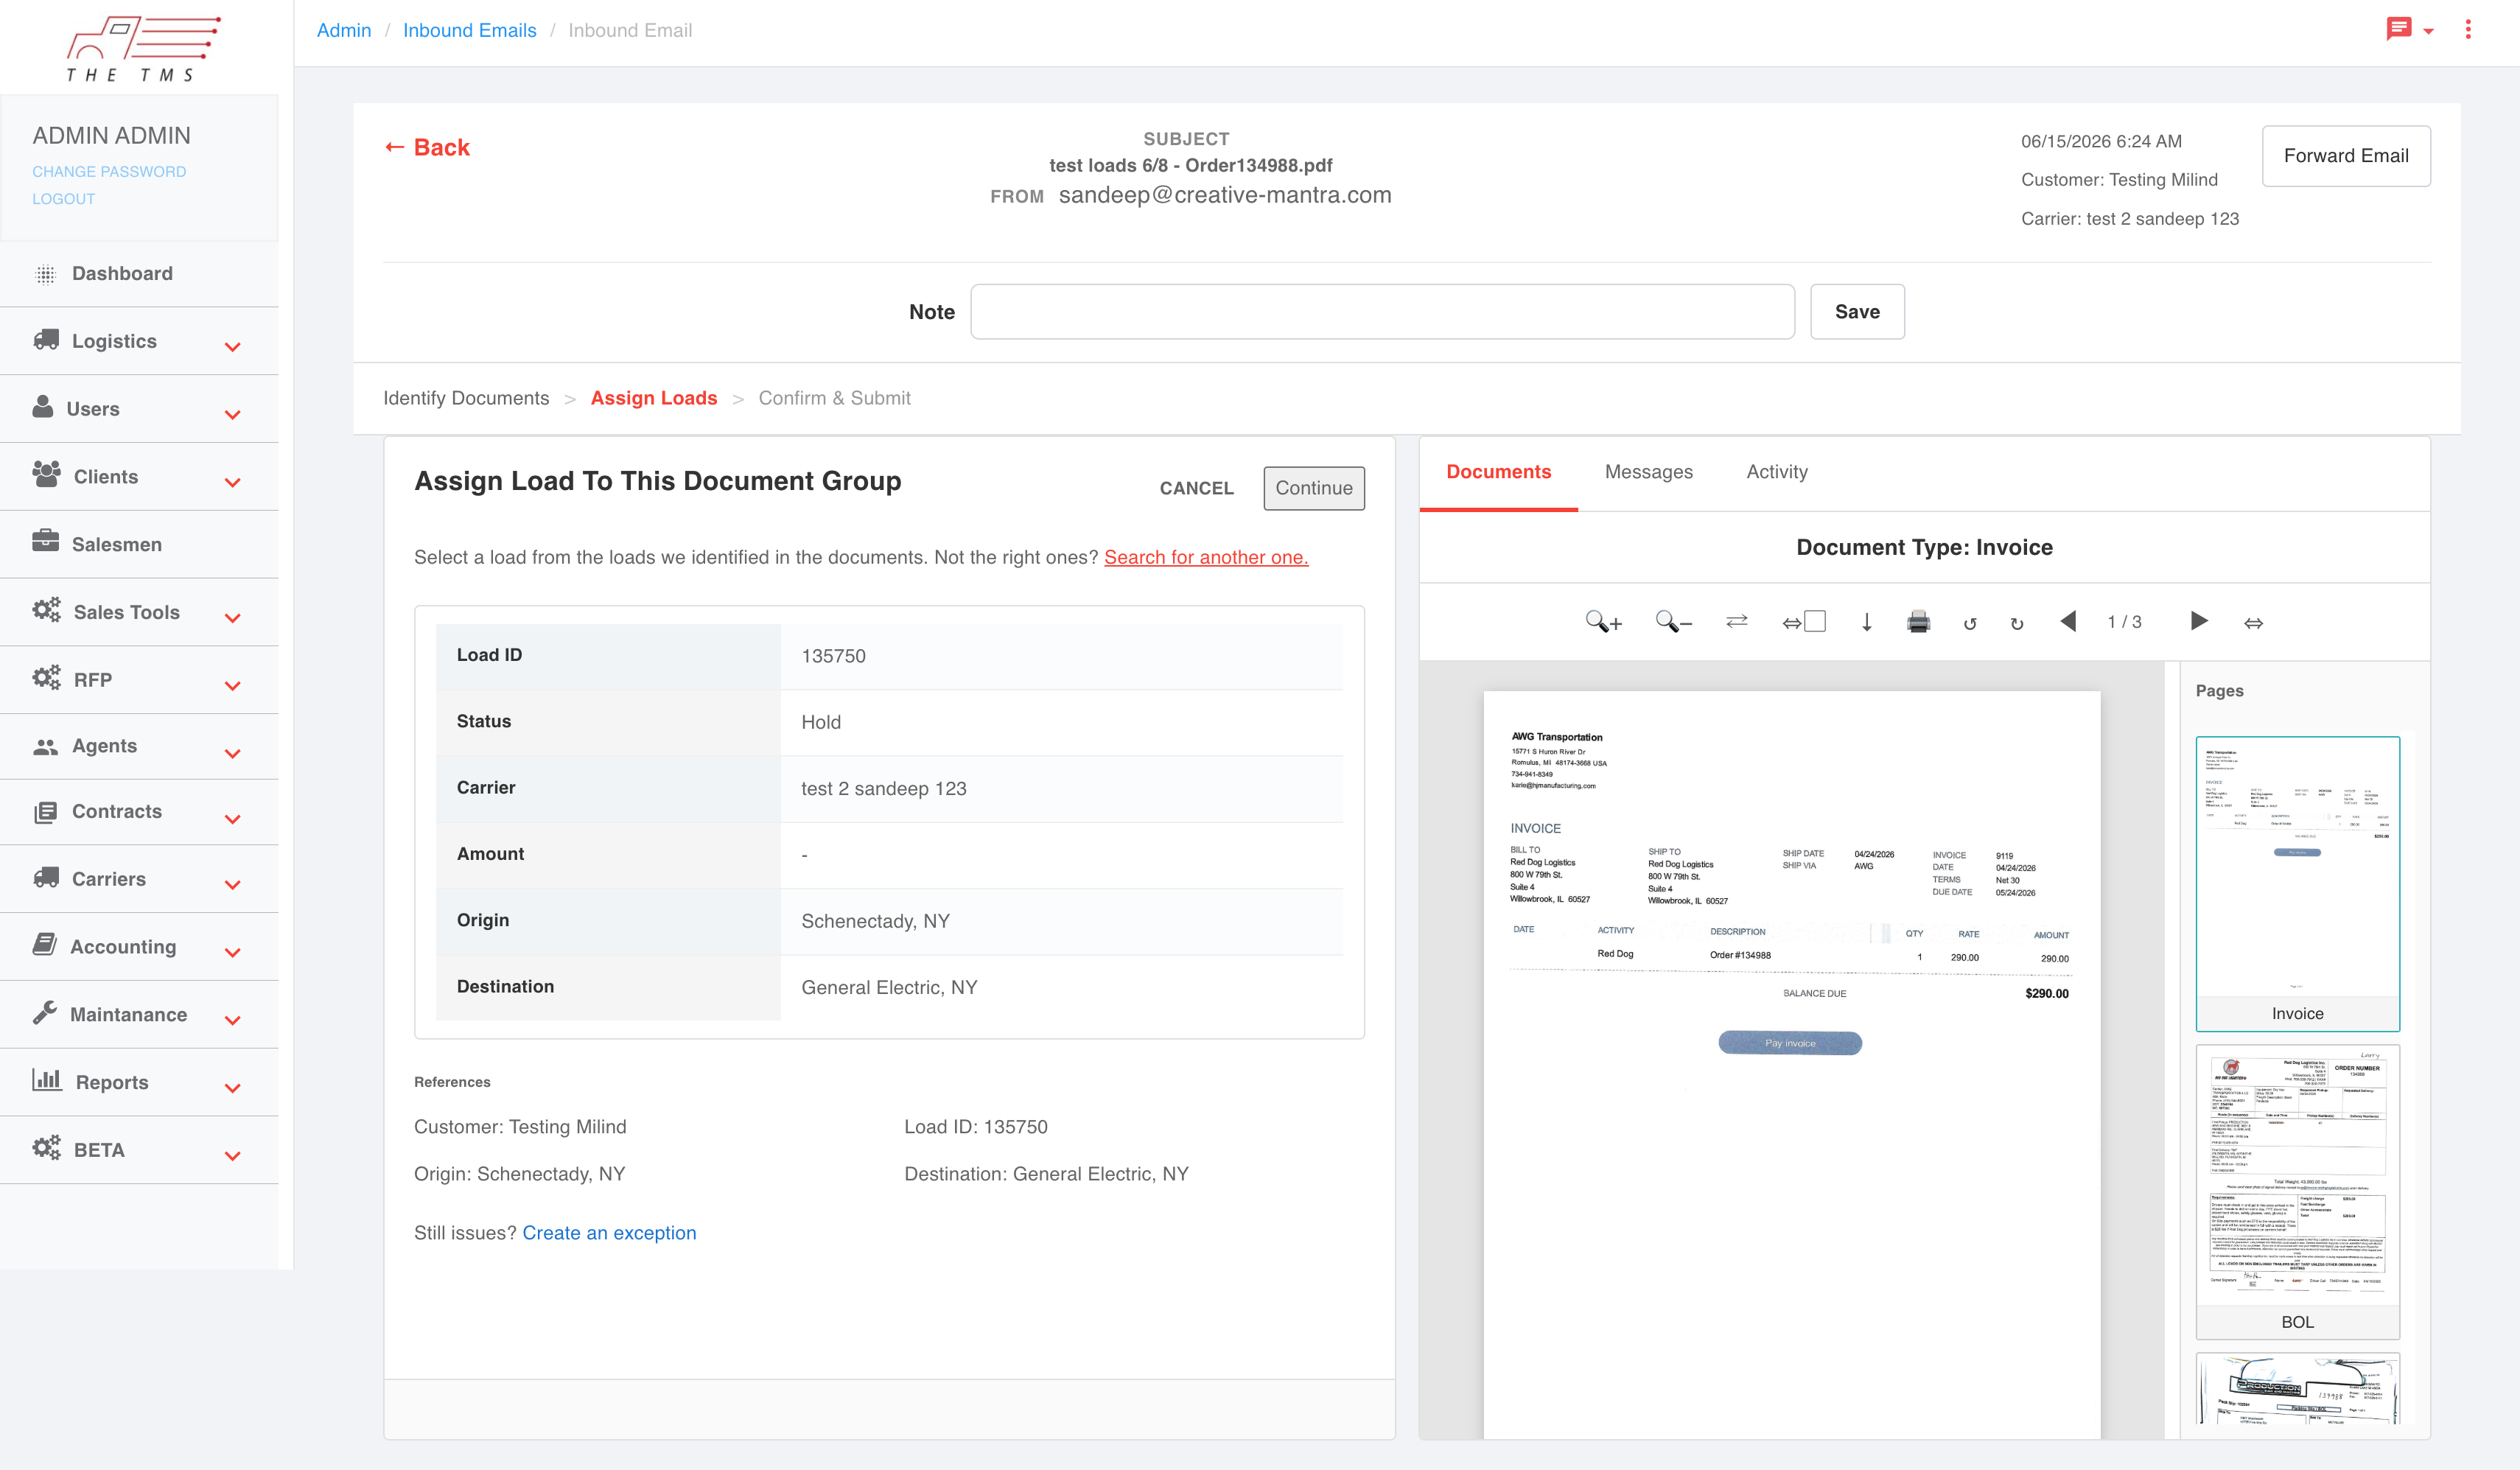Click the Reports bar chart icon
The image size is (2520, 1470).
(47, 1079)
